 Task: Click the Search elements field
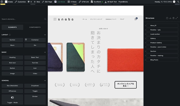coord(22,19)
